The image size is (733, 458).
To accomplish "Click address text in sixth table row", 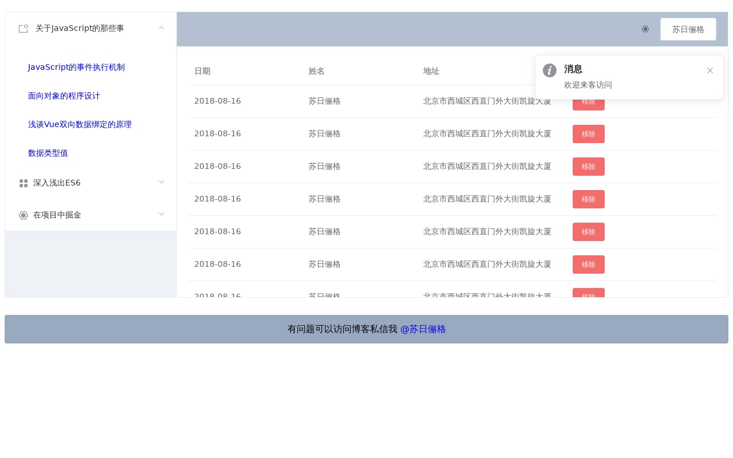I will click(x=487, y=264).
